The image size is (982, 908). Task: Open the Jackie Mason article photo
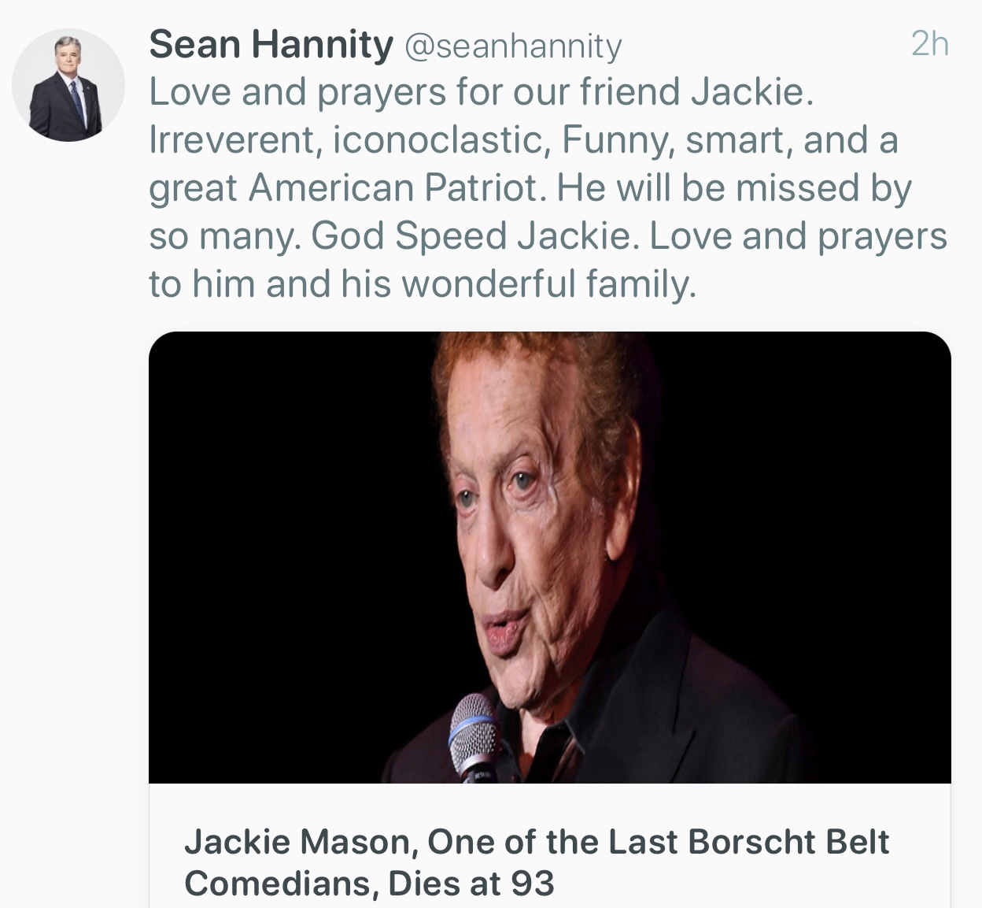point(549,558)
